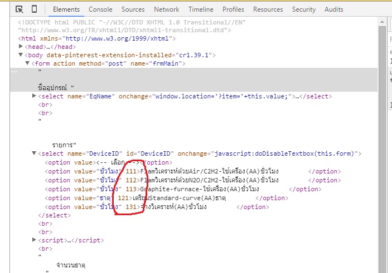Switch to the Network tab
This screenshot has height=273, width=392.
tap(167, 9)
